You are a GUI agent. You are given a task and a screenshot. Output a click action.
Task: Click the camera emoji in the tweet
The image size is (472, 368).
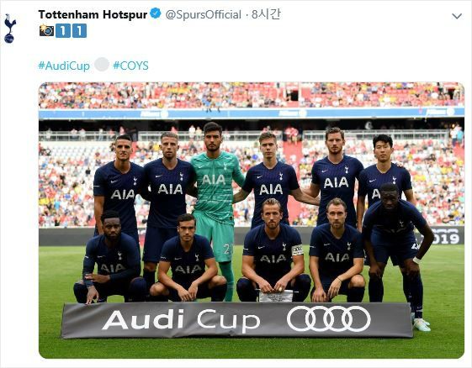click(46, 30)
